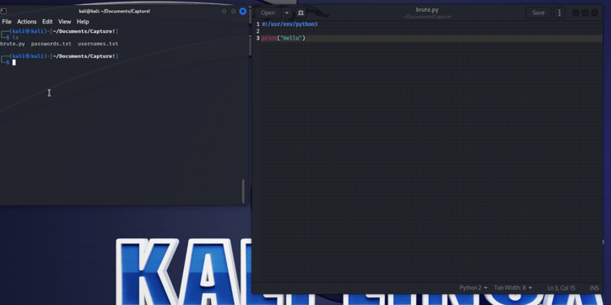
Task: Minimize the terminal window
Action: pyautogui.click(x=224, y=11)
